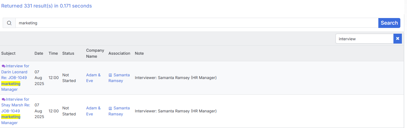Focus the marketing search input field
Screen dimensions: 407x128
coord(197,23)
